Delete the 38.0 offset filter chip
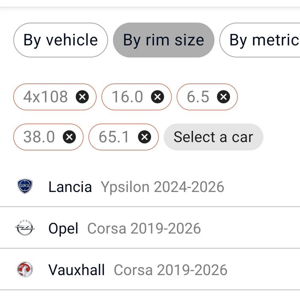Screen dimensions: 300x300 click(69, 137)
